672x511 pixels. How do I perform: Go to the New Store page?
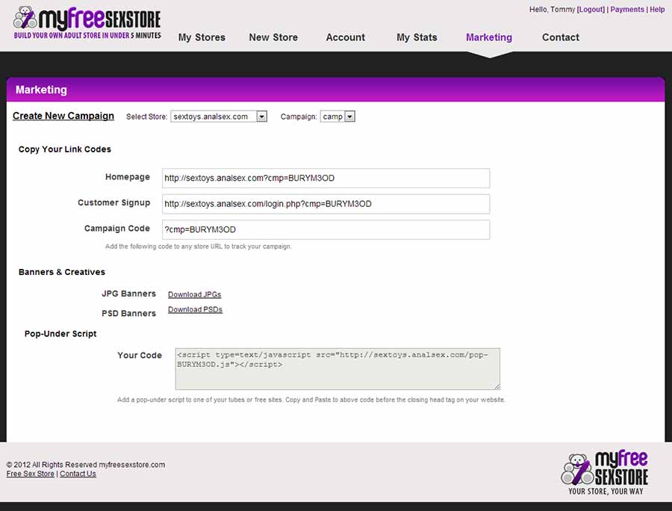pyautogui.click(x=273, y=37)
